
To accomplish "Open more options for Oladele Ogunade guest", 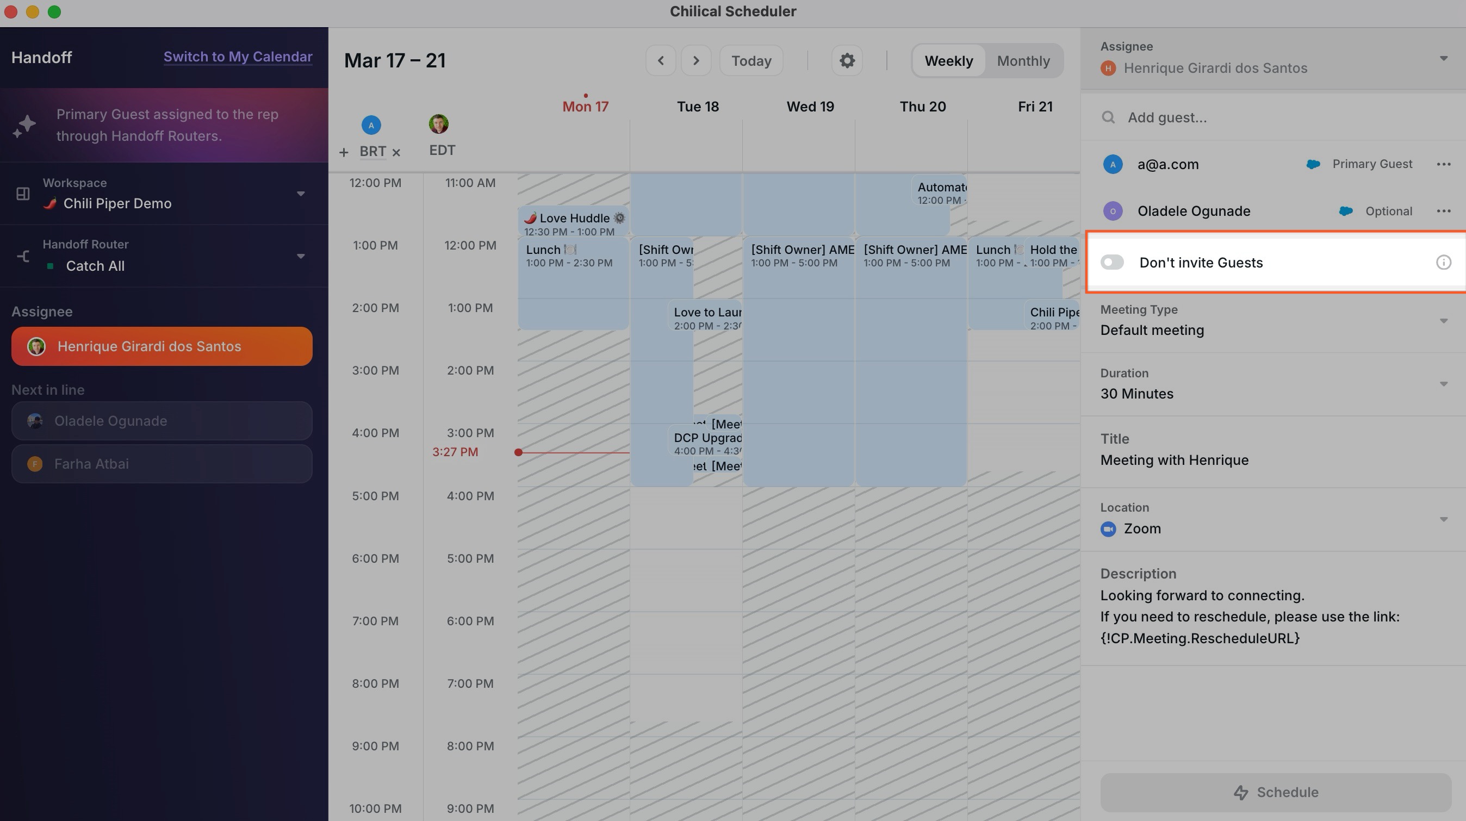I will click(1443, 211).
